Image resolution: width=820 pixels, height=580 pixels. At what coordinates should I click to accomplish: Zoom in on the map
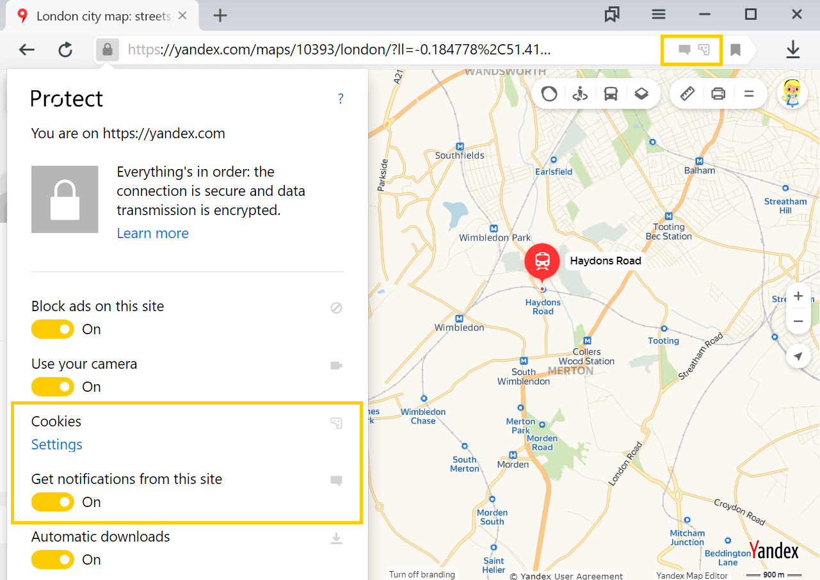click(x=798, y=296)
